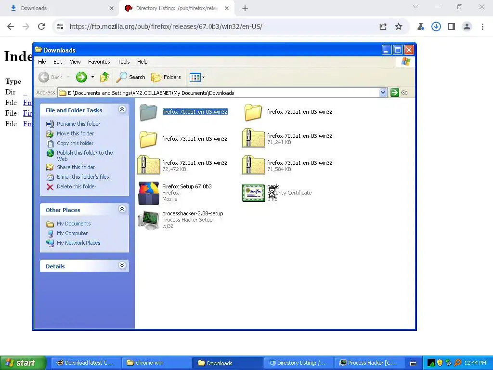Bookmark this page with the star icon
This screenshot has height=370, width=493.
tap(398, 26)
